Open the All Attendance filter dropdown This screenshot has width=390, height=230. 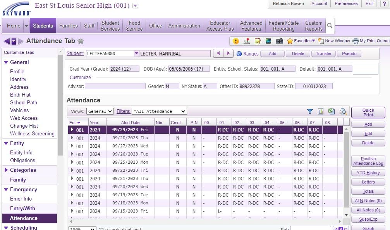pyautogui.click(x=159, y=111)
